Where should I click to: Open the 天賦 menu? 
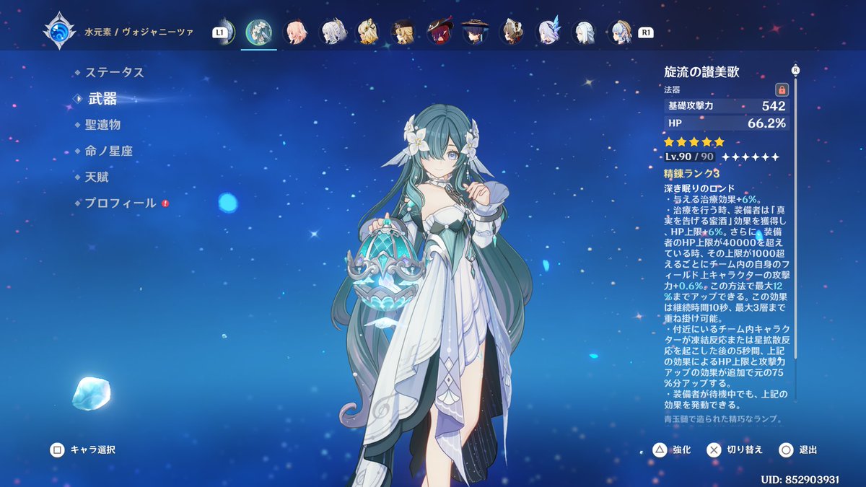pos(97,177)
